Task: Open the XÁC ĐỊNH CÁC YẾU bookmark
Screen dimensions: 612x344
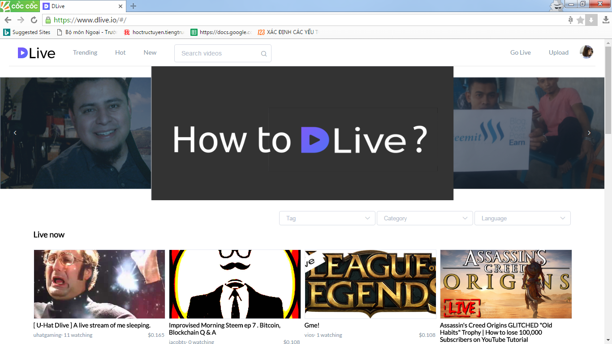Action: (288, 32)
